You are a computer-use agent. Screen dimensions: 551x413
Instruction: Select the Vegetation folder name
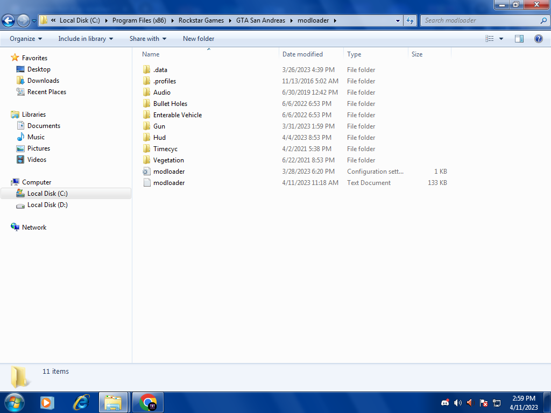pyautogui.click(x=168, y=160)
